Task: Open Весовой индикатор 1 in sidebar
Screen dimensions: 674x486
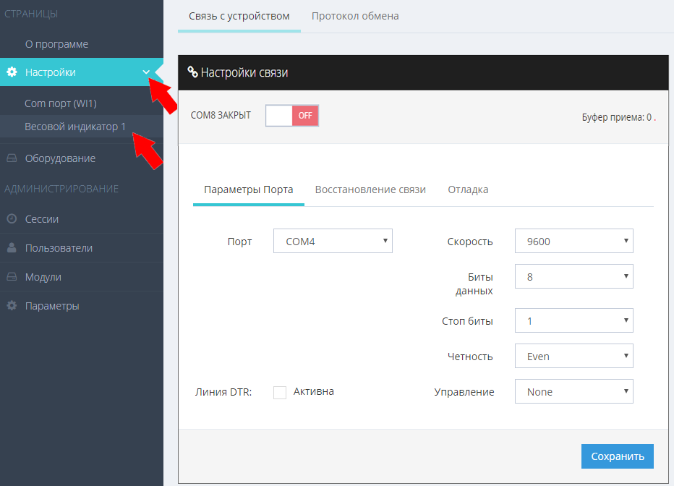Action: [75, 127]
